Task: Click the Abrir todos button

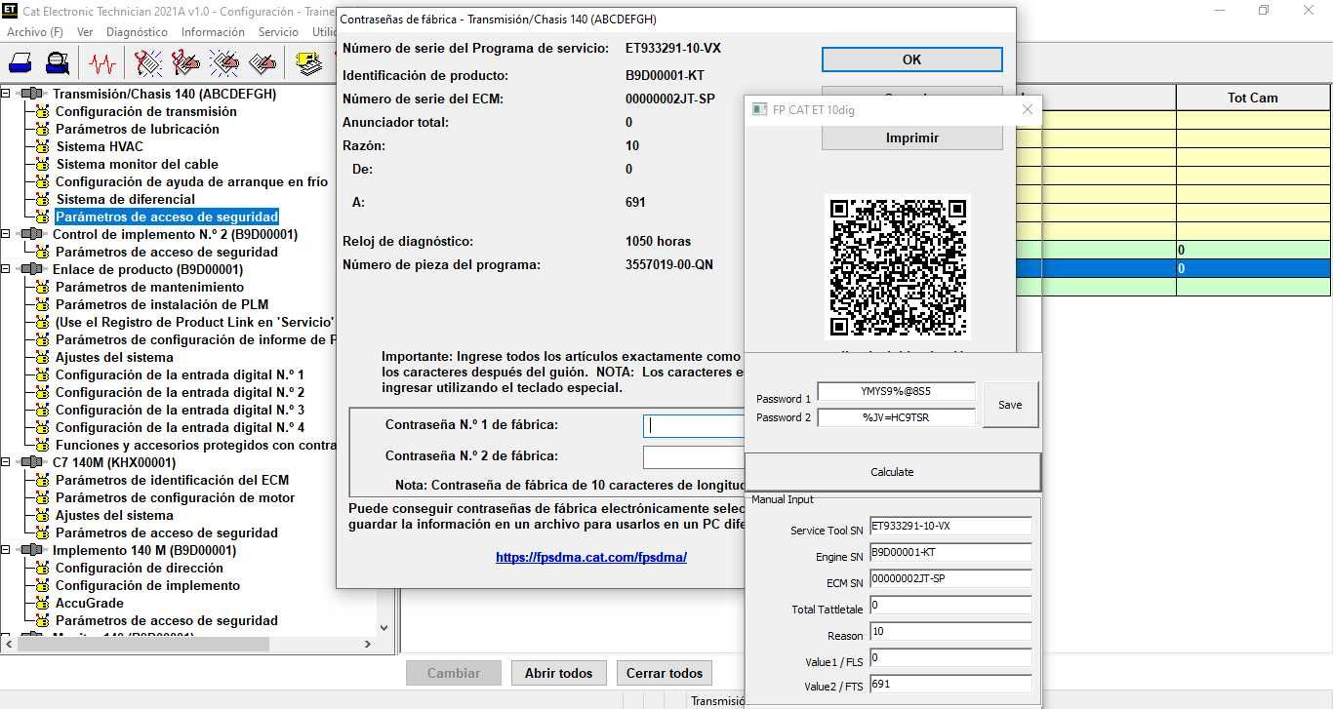Action: 558,673
